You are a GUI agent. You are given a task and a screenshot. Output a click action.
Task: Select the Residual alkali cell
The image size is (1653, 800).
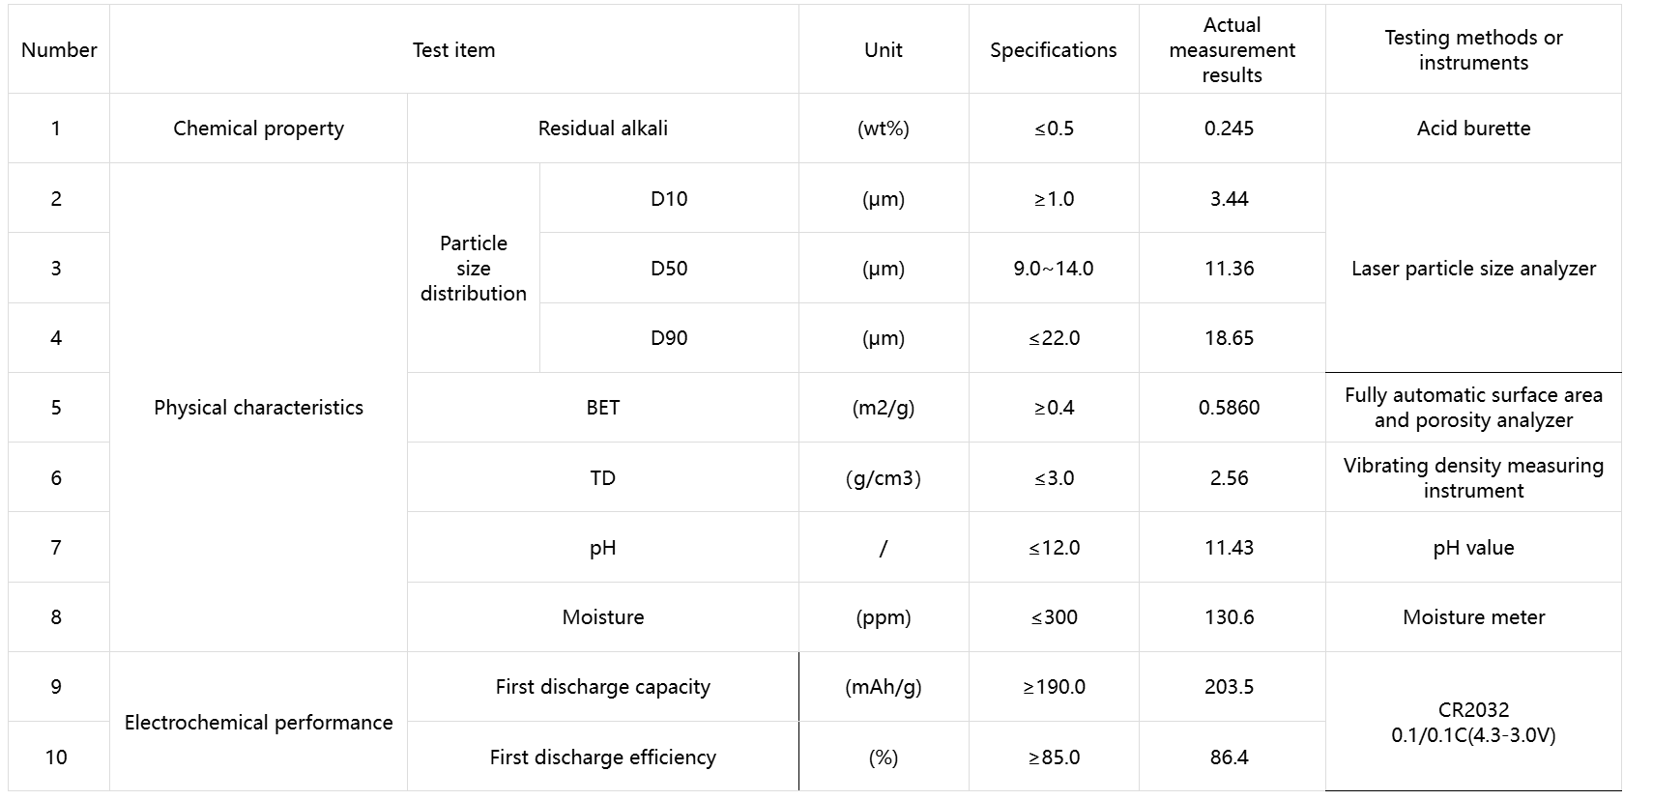click(x=602, y=129)
